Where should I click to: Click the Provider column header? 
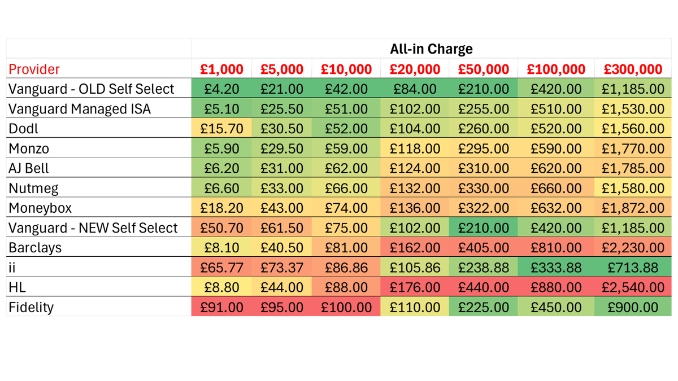click(99, 69)
